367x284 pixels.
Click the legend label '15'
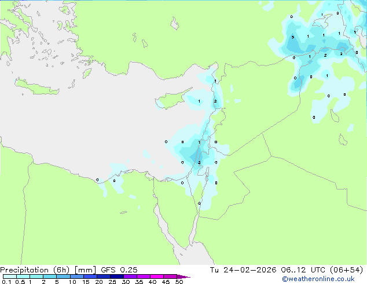[86, 282]
